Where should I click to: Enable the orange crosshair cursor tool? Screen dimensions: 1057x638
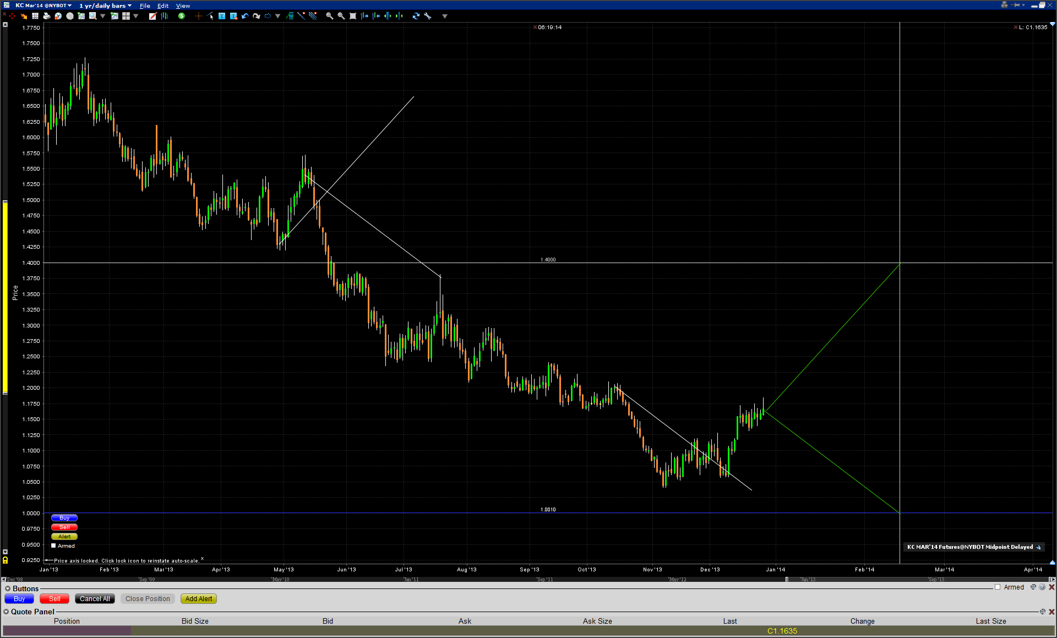tap(199, 16)
